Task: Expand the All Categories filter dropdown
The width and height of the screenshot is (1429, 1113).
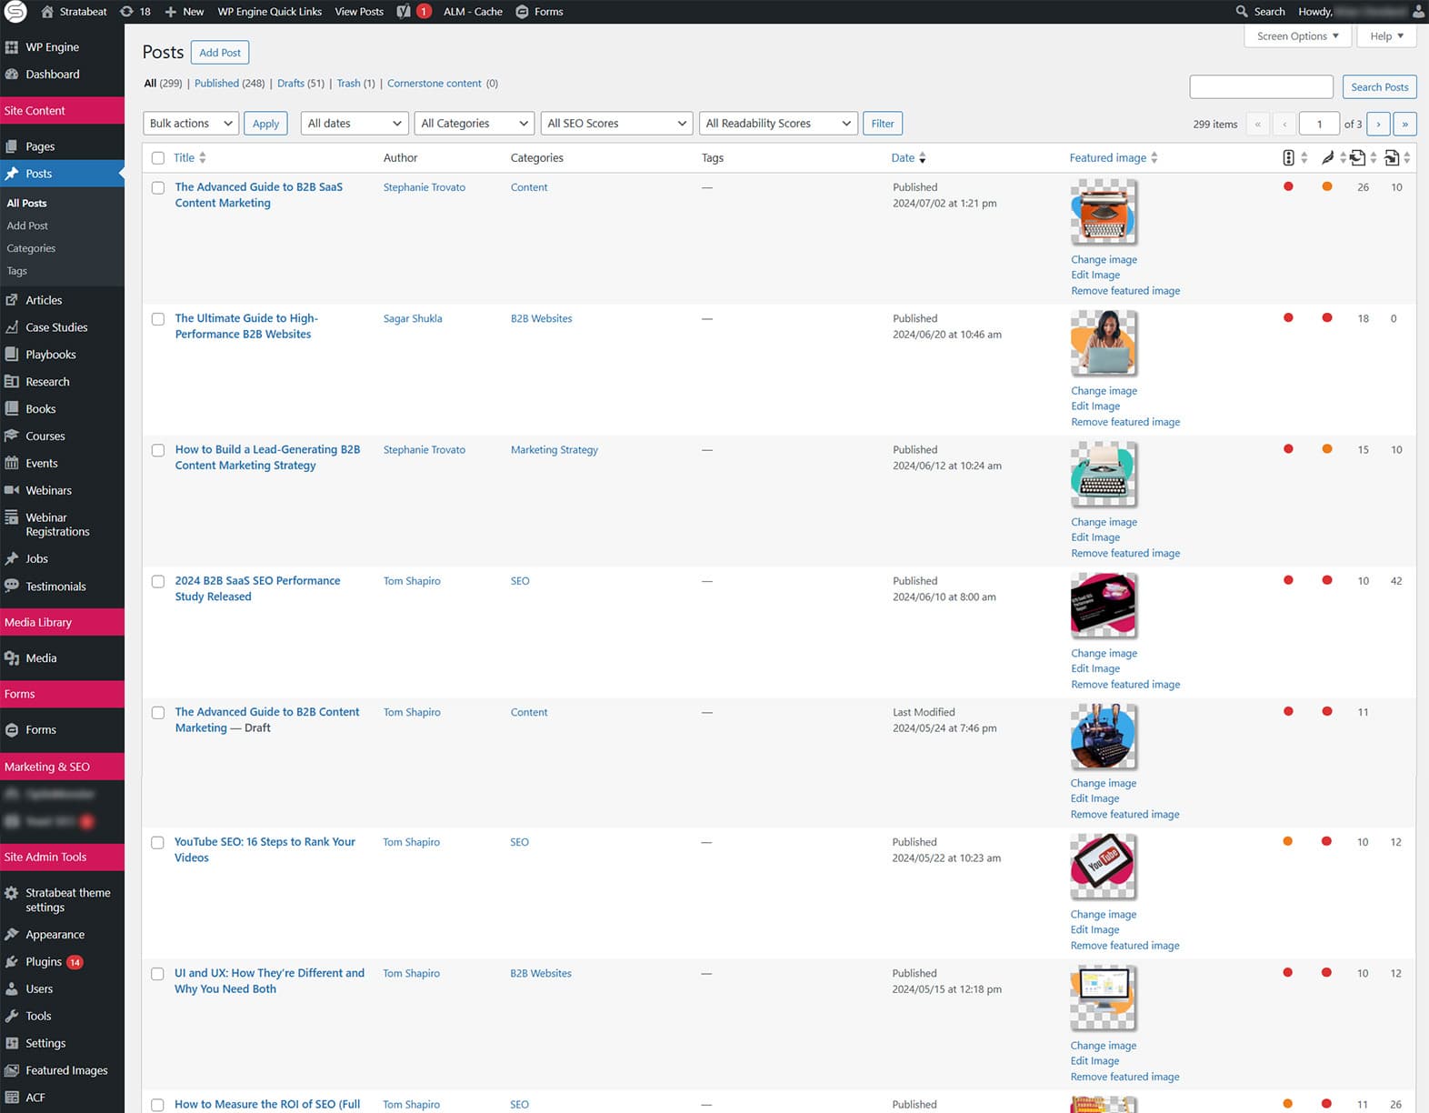Action: point(474,124)
